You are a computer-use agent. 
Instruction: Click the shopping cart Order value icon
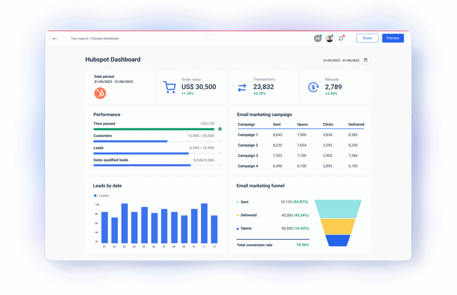169,87
